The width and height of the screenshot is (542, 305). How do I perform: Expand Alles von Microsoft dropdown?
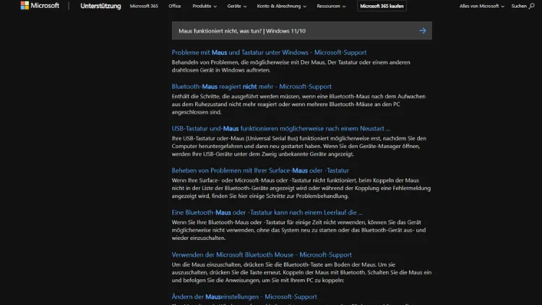tap(481, 6)
